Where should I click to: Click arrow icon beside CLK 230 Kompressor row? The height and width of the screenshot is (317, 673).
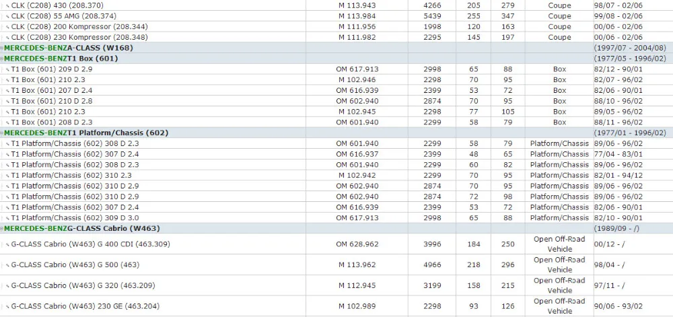click(7, 38)
